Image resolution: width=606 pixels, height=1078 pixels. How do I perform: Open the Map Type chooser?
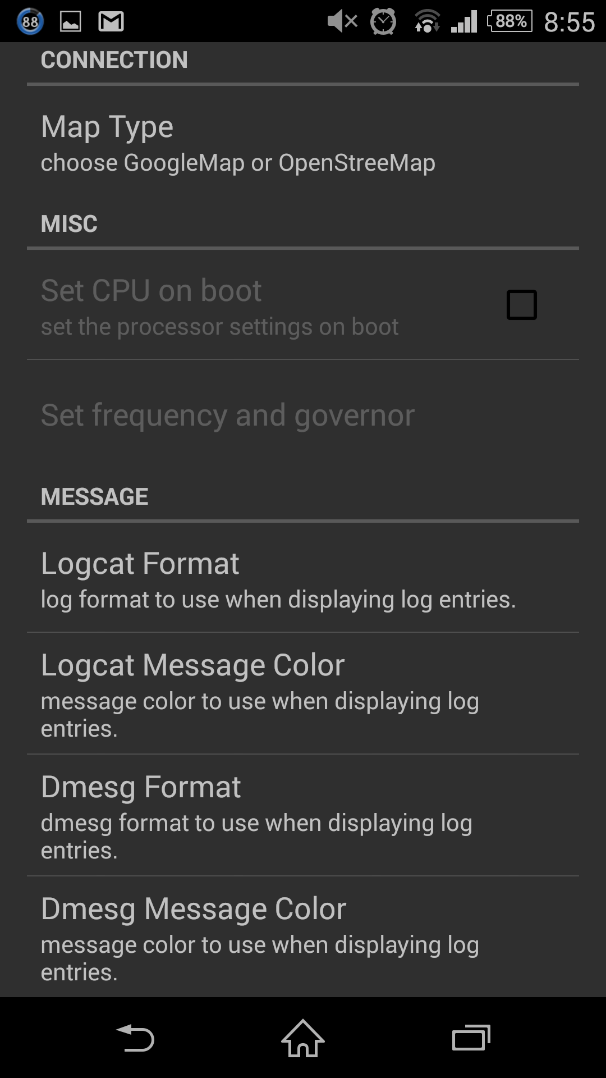tap(303, 143)
